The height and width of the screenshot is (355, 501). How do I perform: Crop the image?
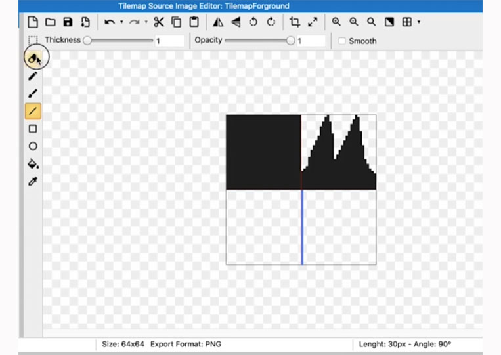click(x=295, y=22)
